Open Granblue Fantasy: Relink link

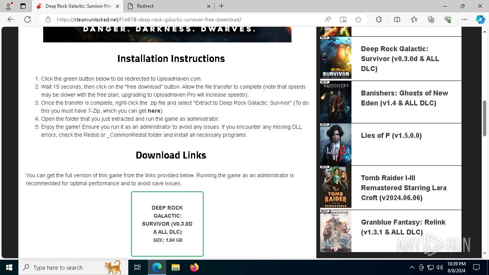click(x=403, y=227)
